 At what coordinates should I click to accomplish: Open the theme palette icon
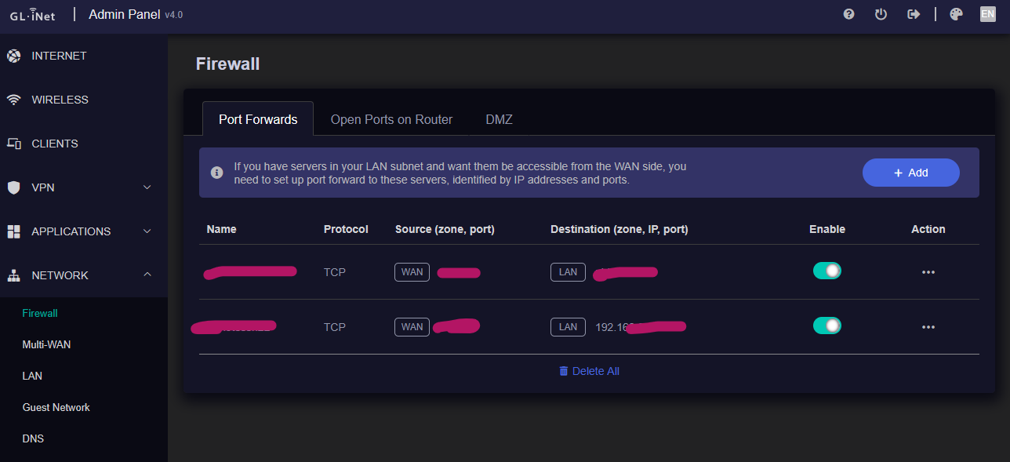tap(956, 14)
